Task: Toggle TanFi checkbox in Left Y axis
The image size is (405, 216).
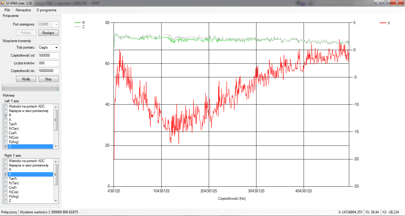Action: click(5, 124)
